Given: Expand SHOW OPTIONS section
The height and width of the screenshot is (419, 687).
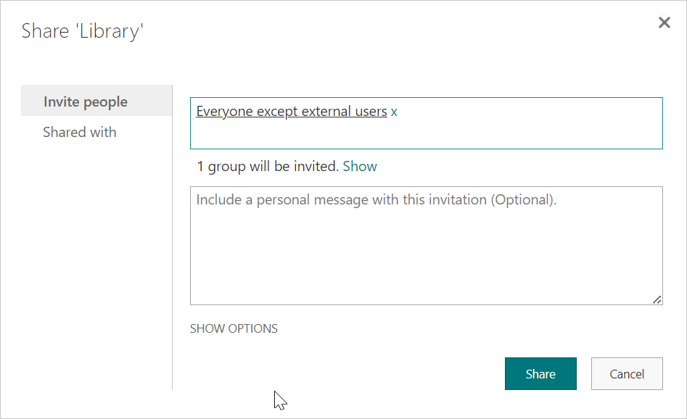Looking at the screenshot, I should 234,328.
